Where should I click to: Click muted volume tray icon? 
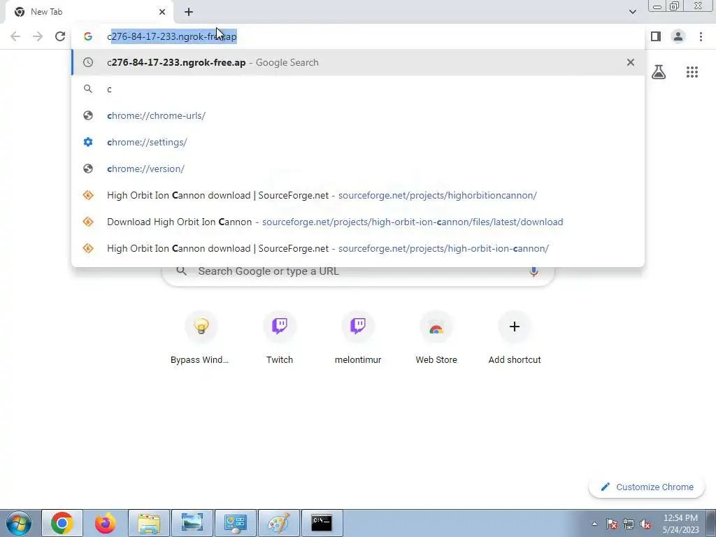pos(645,524)
